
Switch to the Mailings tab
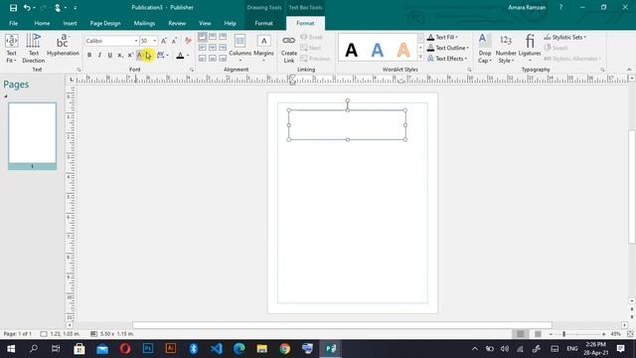(144, 23)
